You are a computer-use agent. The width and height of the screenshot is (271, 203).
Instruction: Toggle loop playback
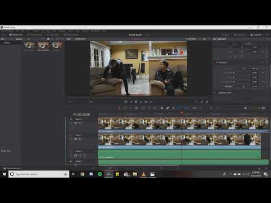point(151,101)
